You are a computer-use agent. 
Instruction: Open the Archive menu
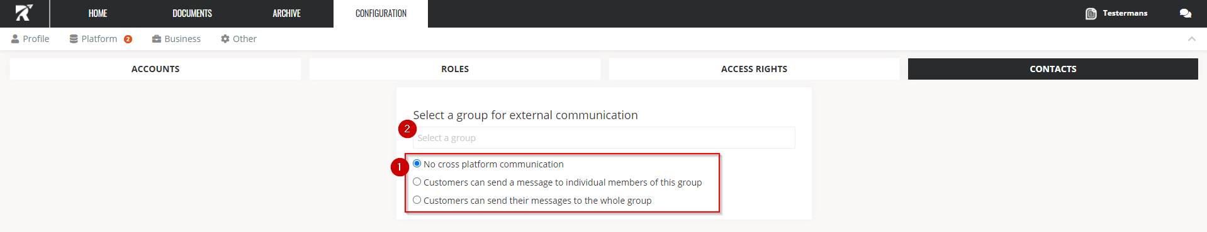(286, 13)
